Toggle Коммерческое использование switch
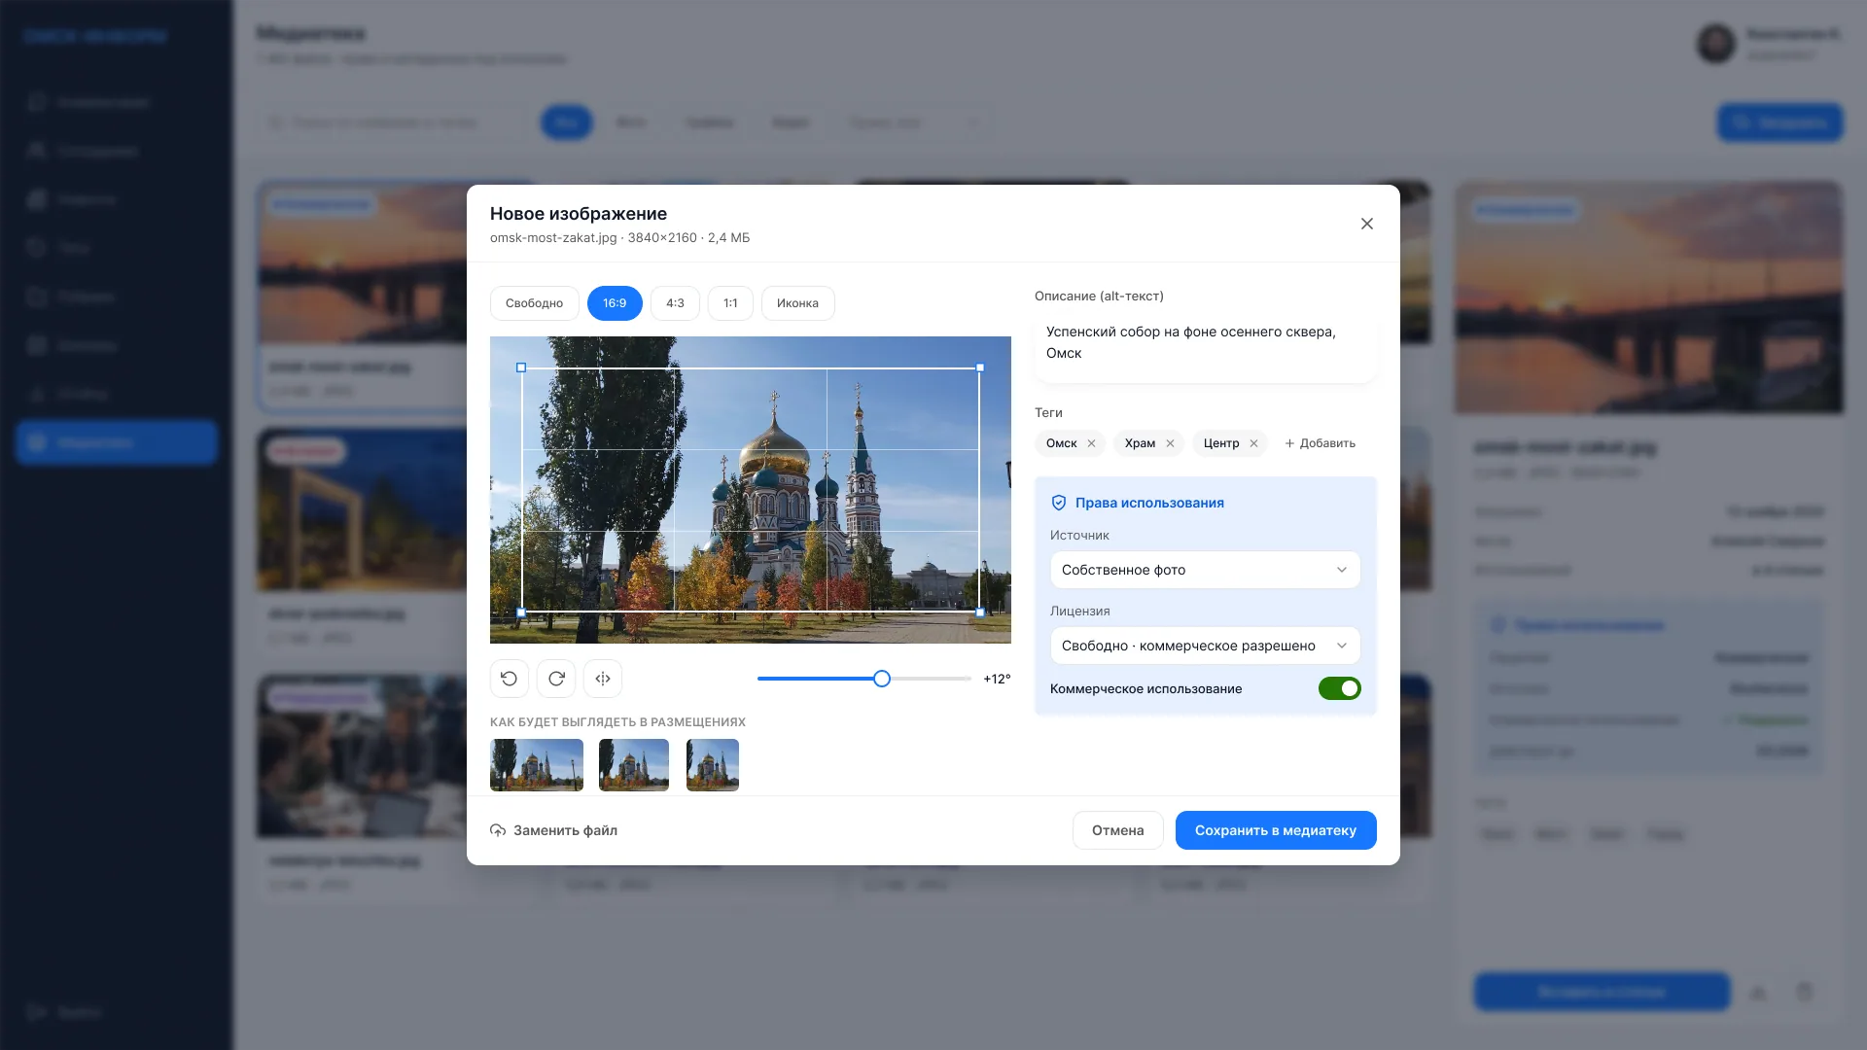This screenshot has width=1867, height=1050. point(1340,688)
